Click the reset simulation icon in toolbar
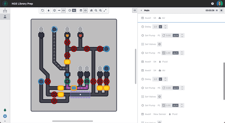The width and height of the screenshot is (225, 123). click(x=42, y=10)
